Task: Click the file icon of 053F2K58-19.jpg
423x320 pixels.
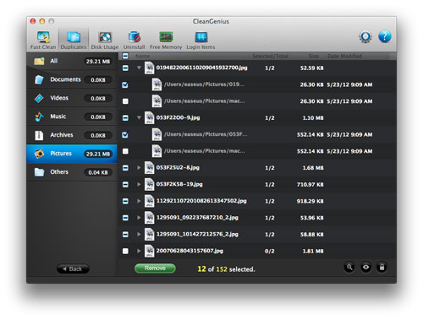Action: pyautogui.click(x=149, y=184)
